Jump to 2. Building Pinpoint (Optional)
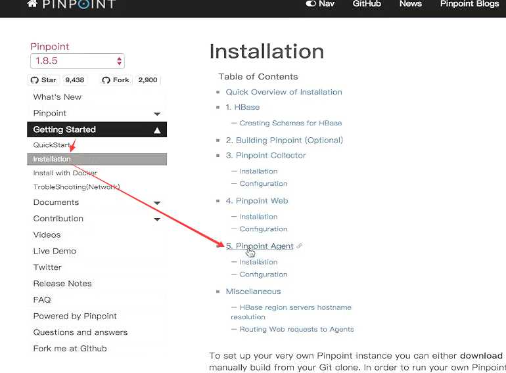 [285, 141]
